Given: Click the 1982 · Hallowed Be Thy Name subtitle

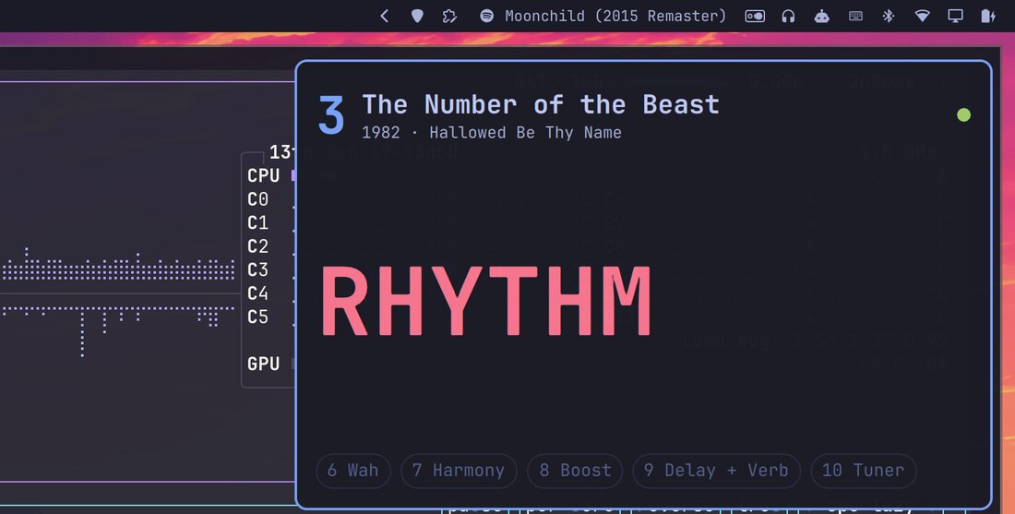Looking at the screenshot, I should point(491,133).
